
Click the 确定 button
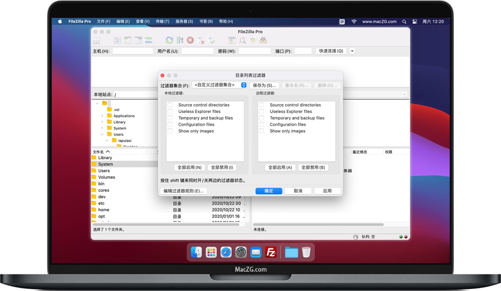[269, 191]
